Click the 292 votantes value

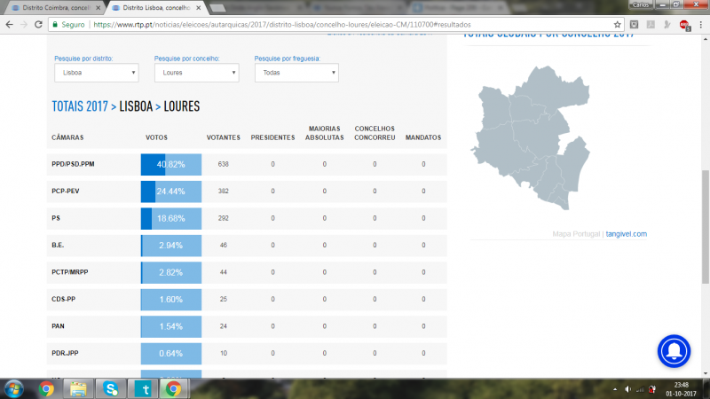(224, 218)
